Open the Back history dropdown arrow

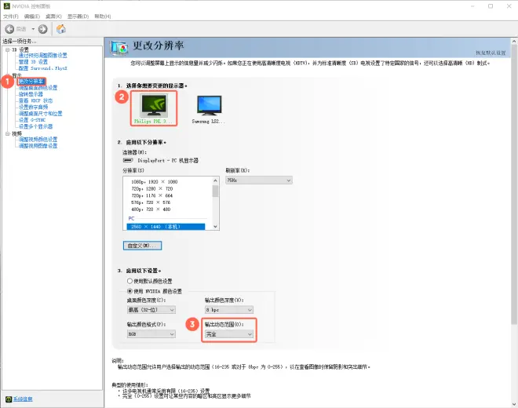coord(33,29)
